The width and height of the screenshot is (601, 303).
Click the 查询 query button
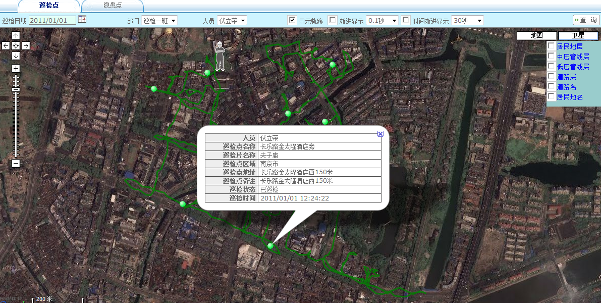point(586,20)
